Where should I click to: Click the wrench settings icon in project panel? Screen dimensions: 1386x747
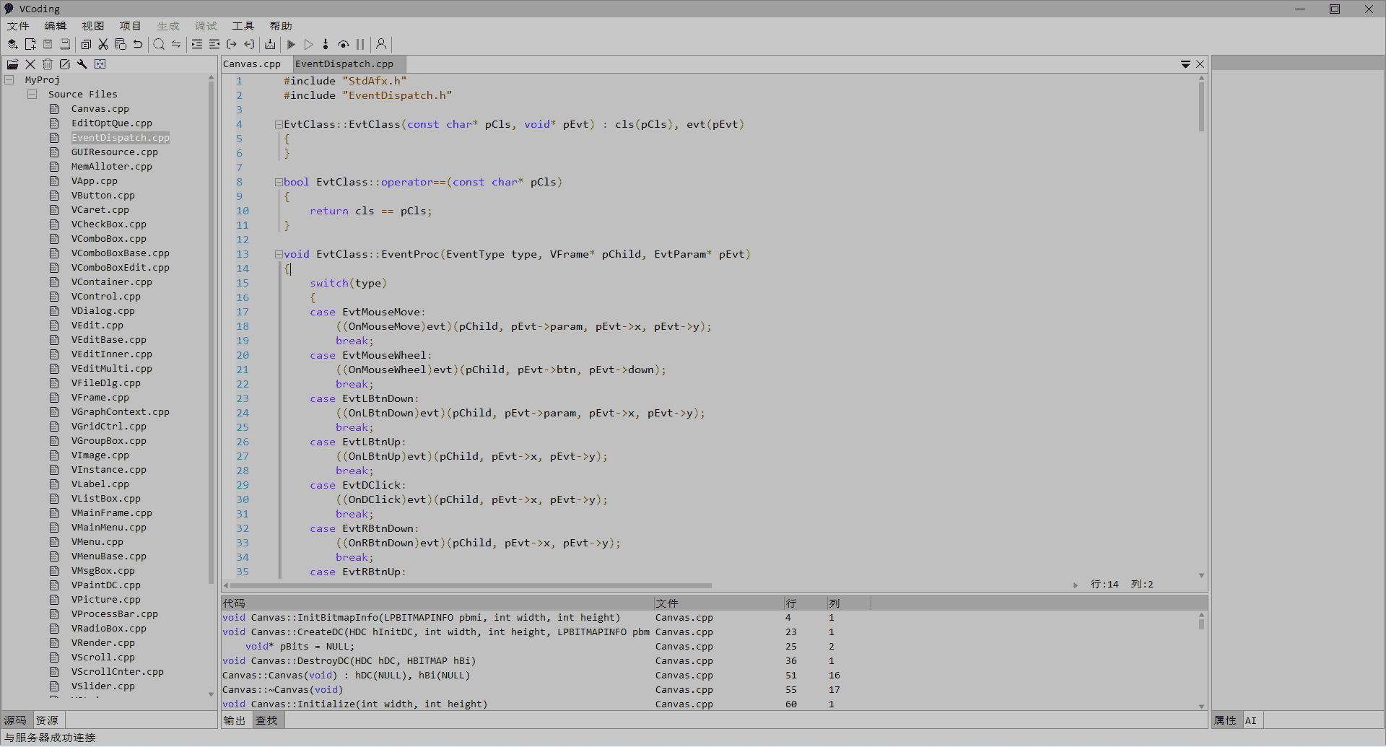pyautogui.click(x=82, y=64)
